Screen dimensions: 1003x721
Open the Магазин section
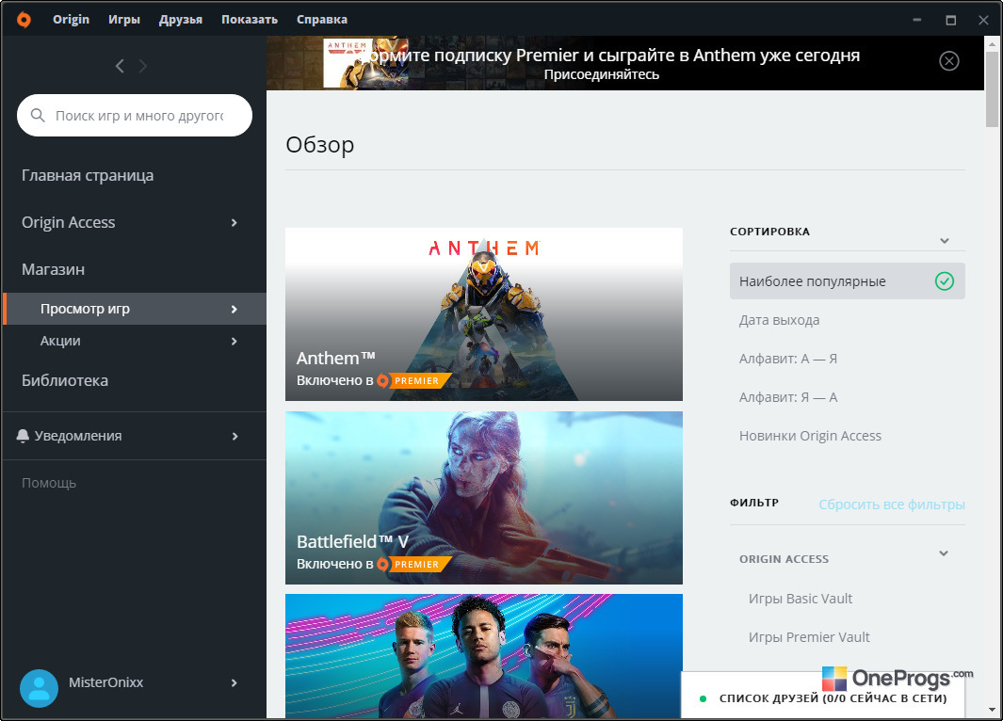pos(53,270)
